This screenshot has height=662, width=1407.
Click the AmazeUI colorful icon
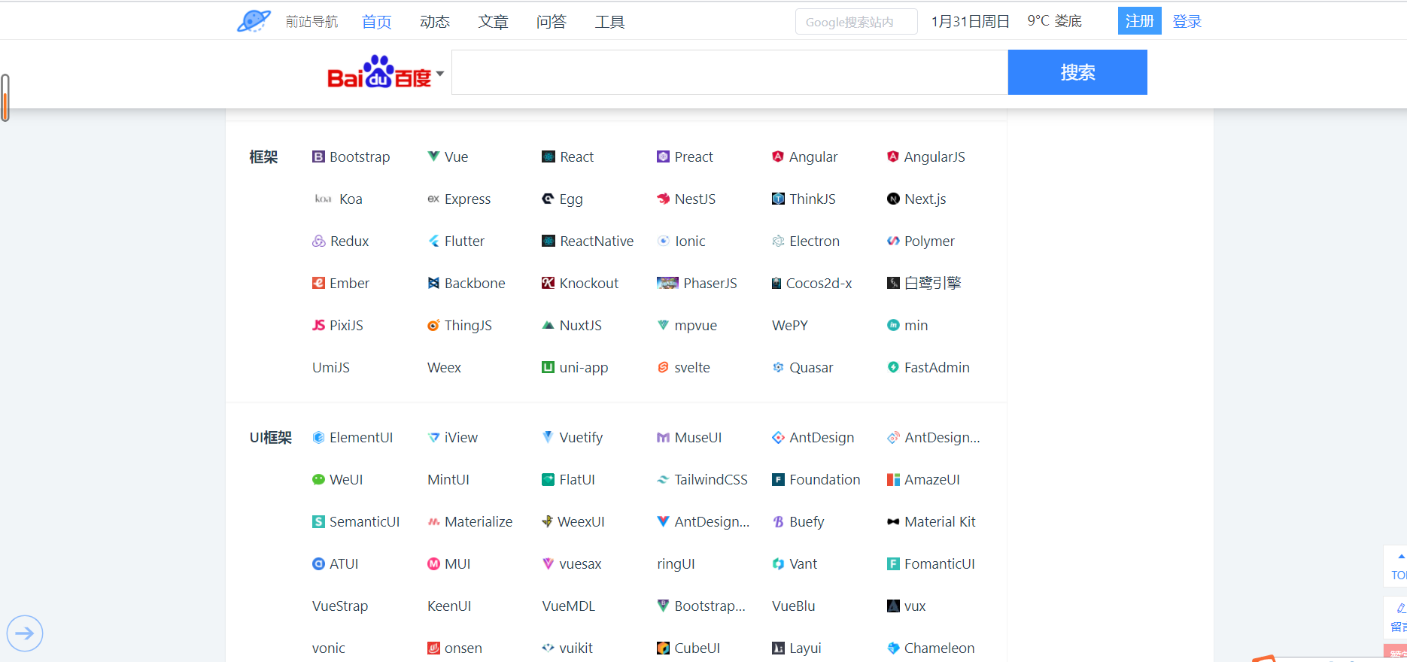pos(893,479)
